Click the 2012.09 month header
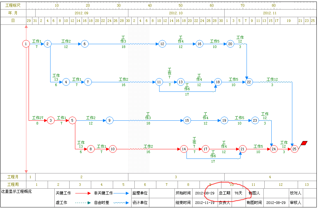The height and width of the screenshot is (209, 319). tap(81, 13)
